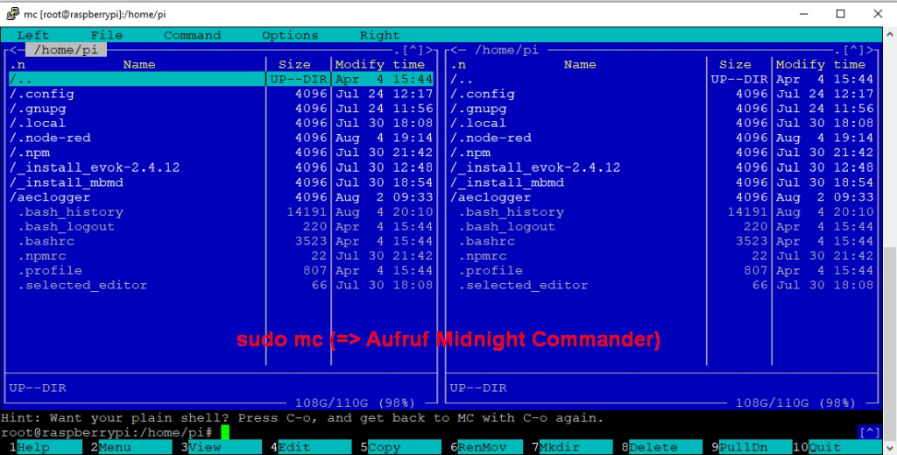Click the 2 Menu function key
897x455 pixels.
[x=131, y=447]
